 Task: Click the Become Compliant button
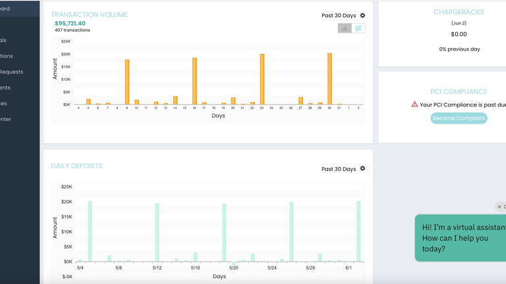[459, 118]
